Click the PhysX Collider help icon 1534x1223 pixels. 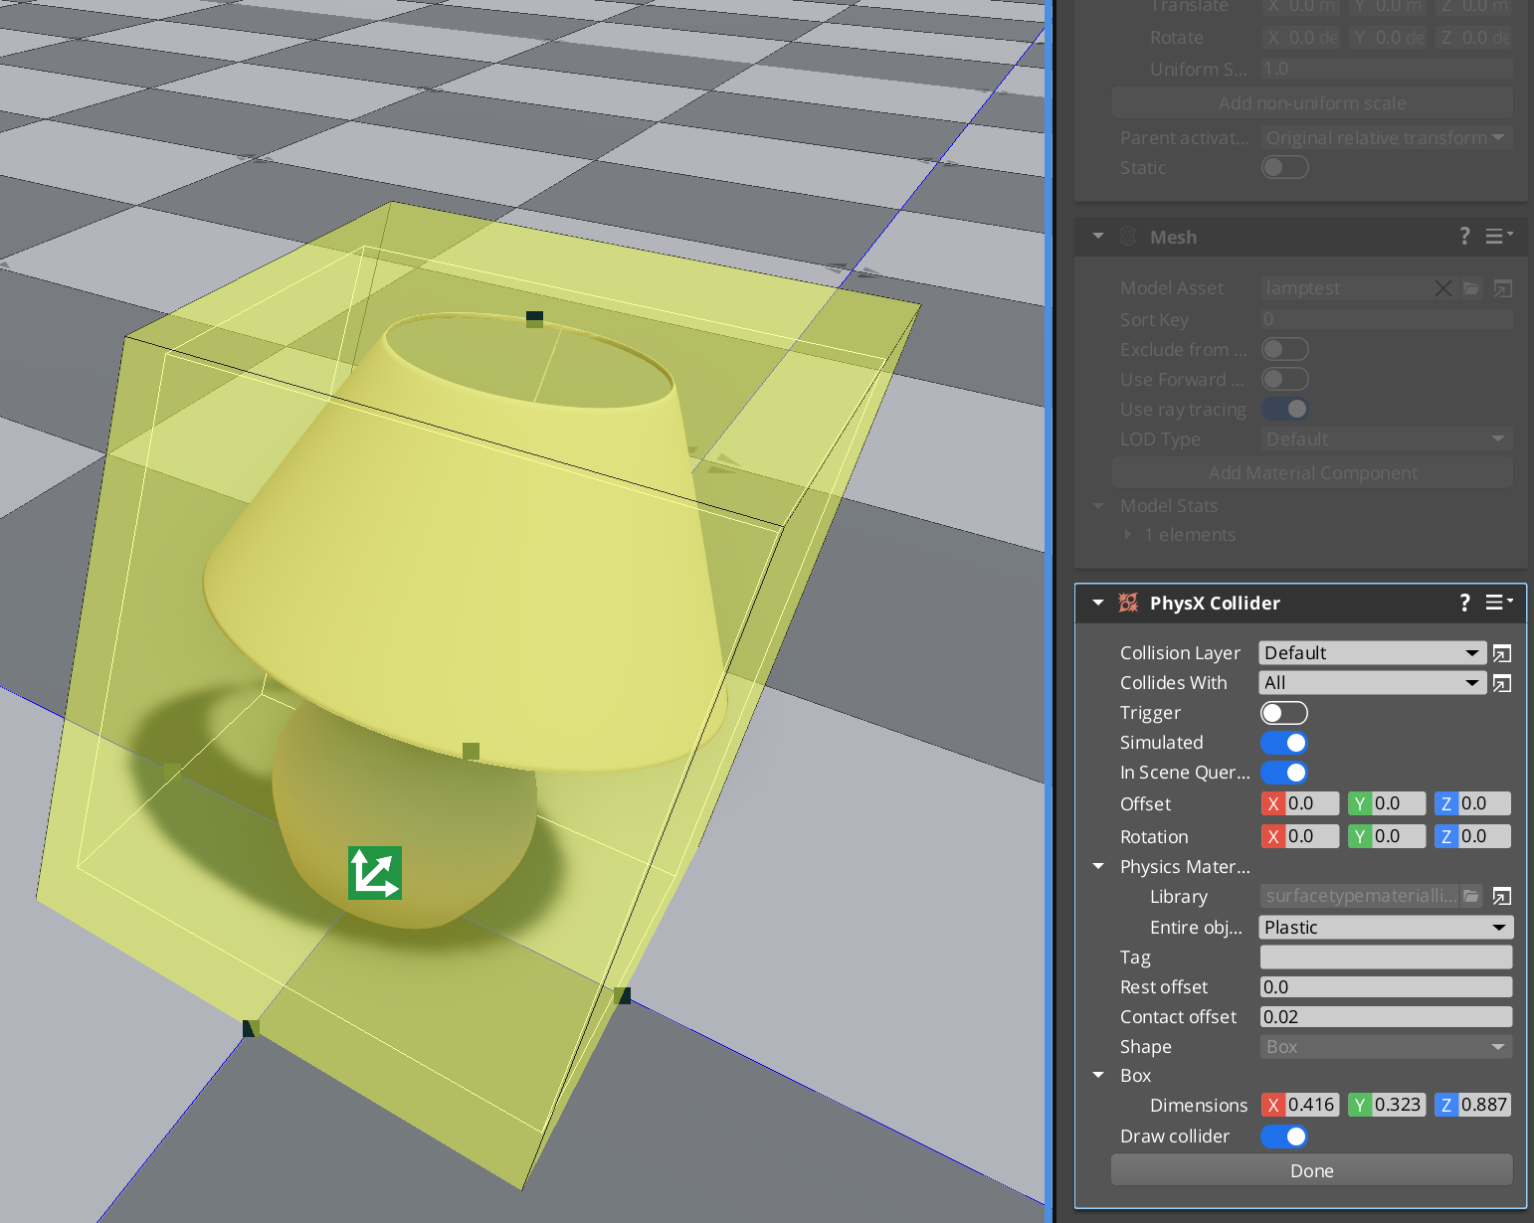coord(1464,603)
